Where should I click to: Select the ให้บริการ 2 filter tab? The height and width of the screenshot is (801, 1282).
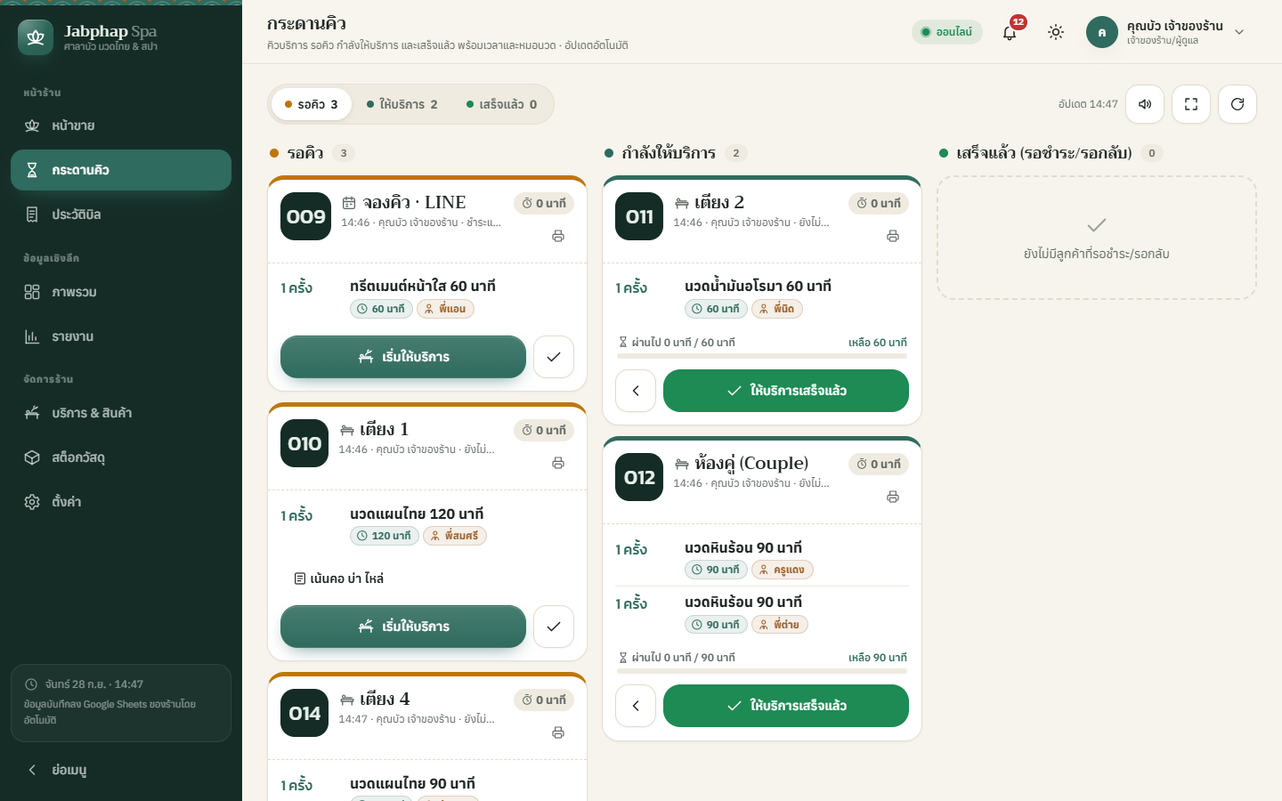[x=402, y=104]
